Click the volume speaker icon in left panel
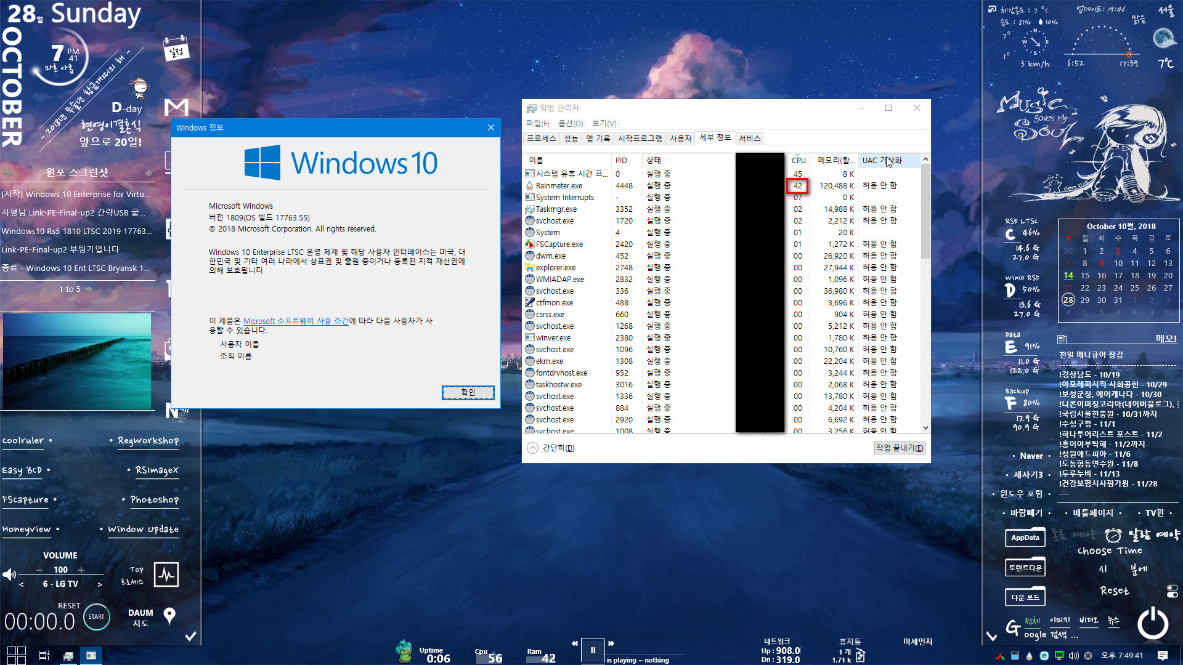Viewport: 1183px width, 665px height. [x=9, y=574]
